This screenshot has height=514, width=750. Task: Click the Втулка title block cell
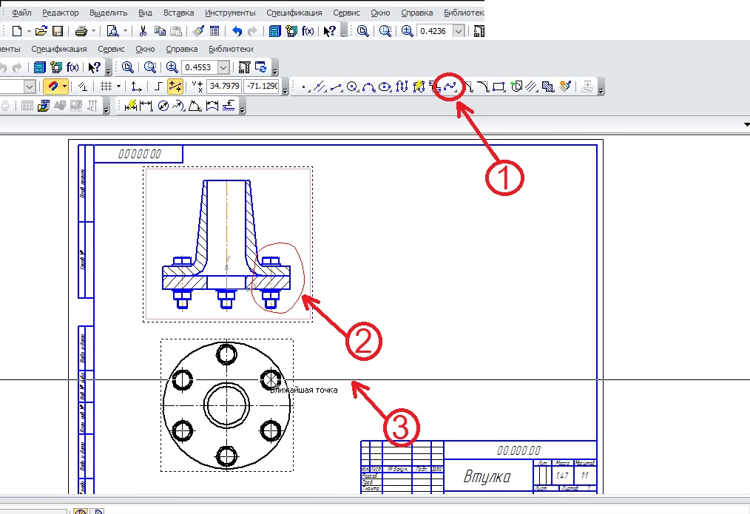point(488,476)
